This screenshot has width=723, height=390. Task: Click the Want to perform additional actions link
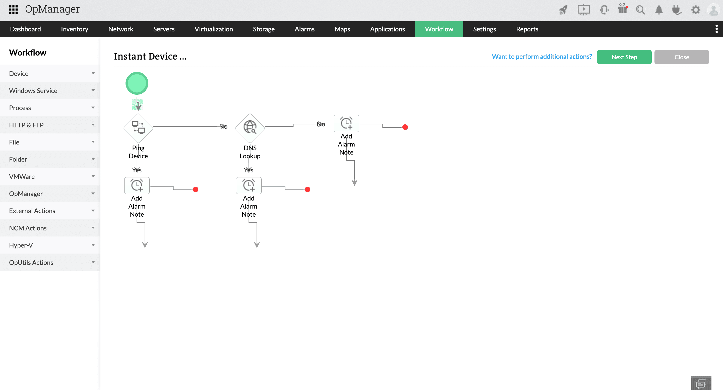[542, 57]
